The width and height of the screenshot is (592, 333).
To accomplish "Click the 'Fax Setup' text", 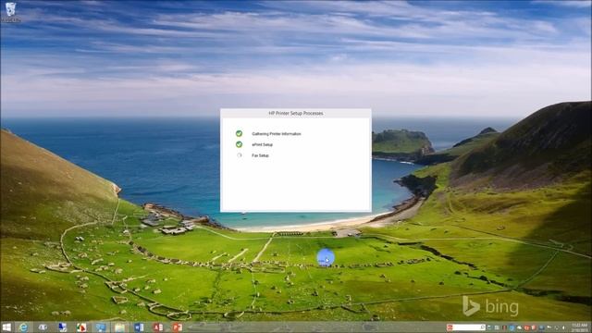I will point(260,155).
